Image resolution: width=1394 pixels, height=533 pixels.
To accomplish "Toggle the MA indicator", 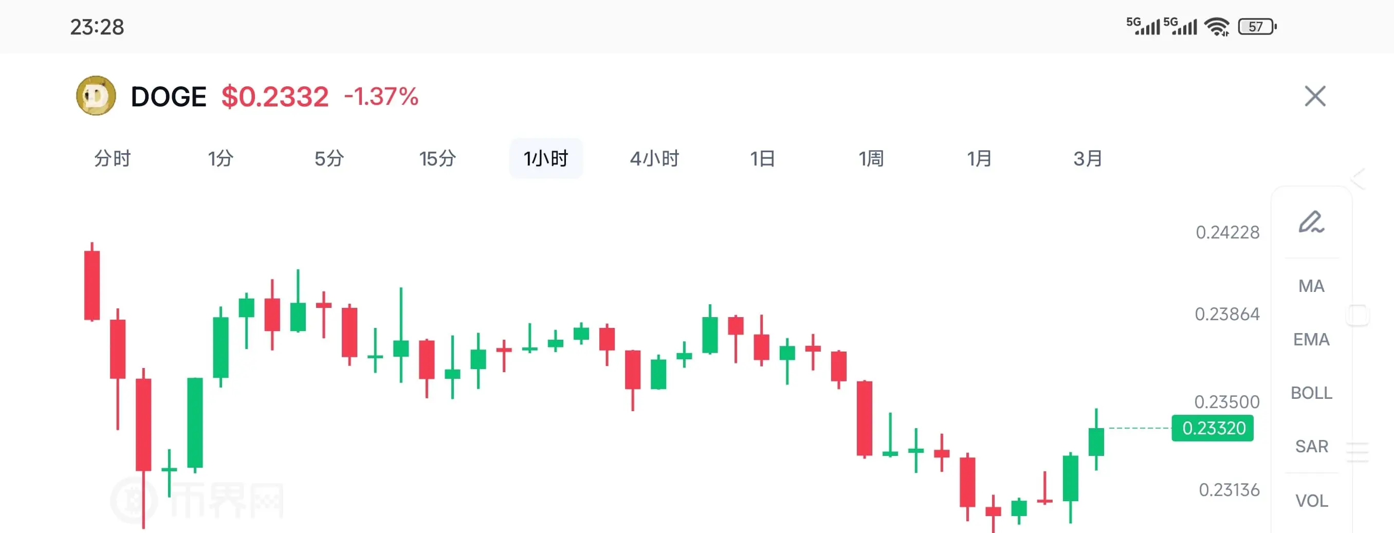I will [1311, 286].
